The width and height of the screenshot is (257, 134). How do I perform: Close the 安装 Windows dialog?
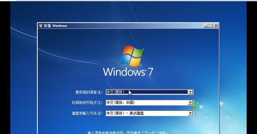click(216, 25)
